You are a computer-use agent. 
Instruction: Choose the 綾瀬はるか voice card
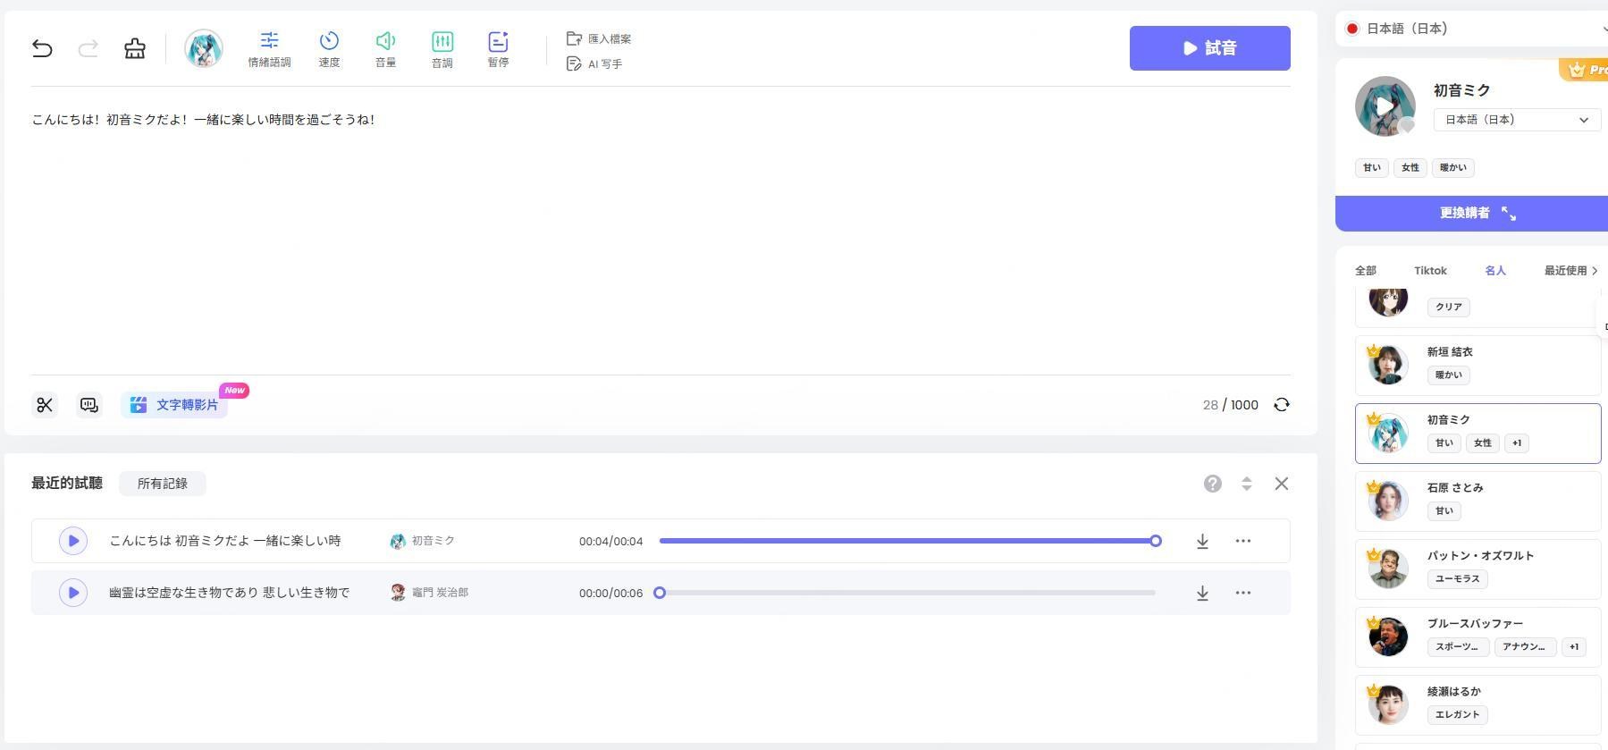1478,705
